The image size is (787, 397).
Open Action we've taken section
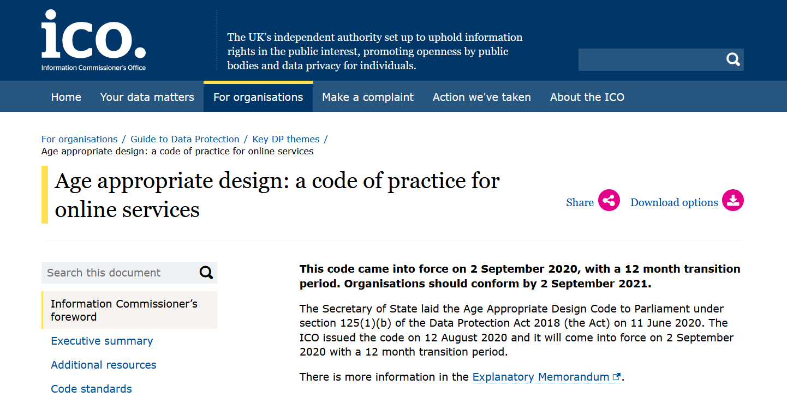(x=482, y=97)
